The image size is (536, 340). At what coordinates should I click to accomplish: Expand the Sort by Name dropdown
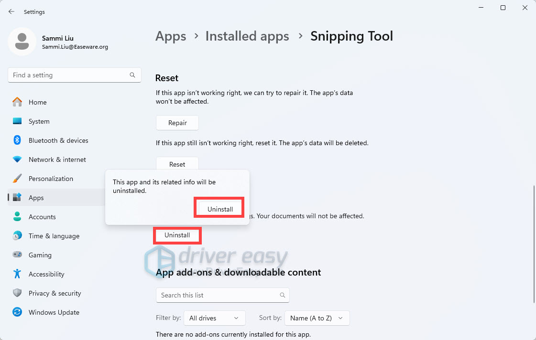tap(317, 318)
